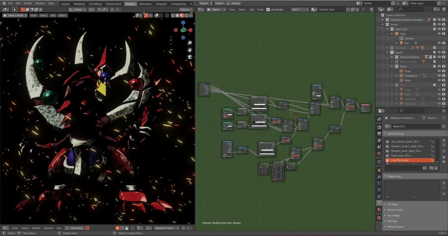This screenshot has width=448, height=236.
Task: Collapse the Force collection
Action: [x=392, y=66]
